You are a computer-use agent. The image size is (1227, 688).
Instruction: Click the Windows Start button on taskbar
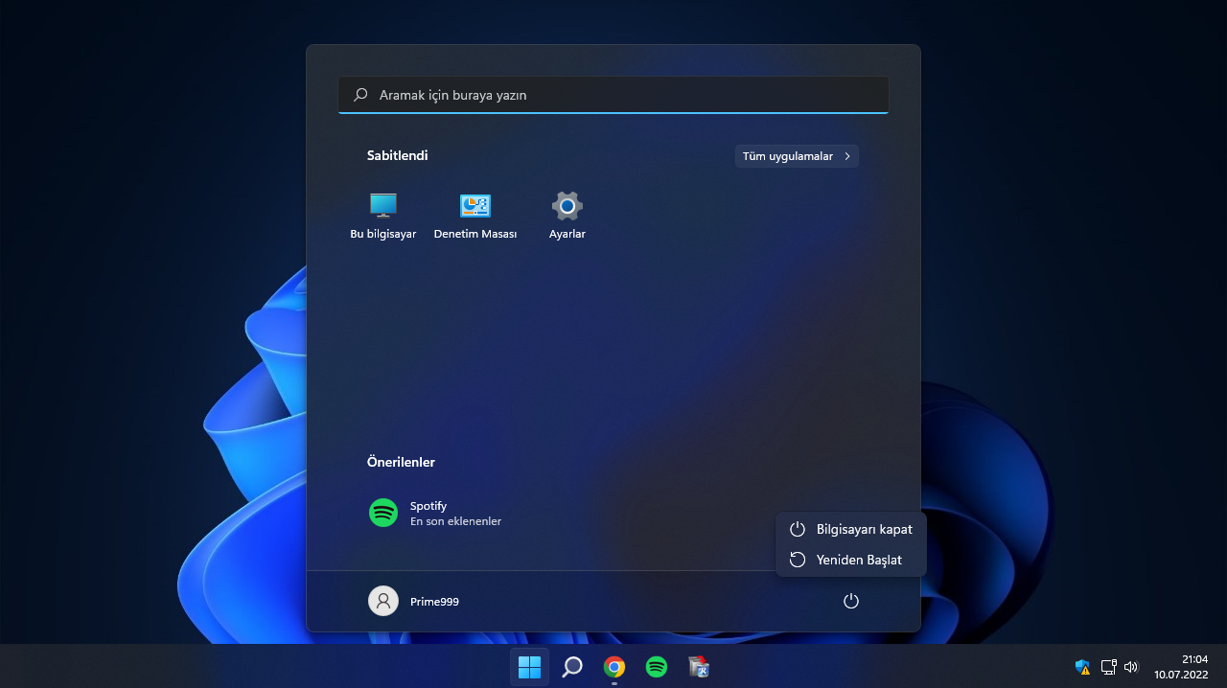tap(530, 667)
